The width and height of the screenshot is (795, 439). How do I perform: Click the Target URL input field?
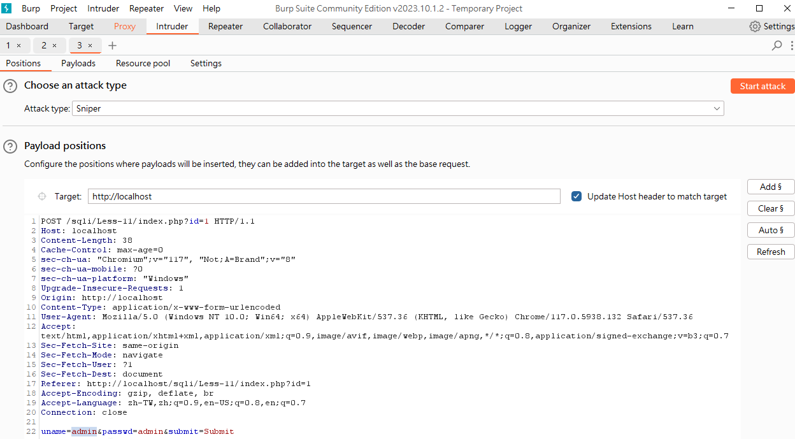point(324,196)
